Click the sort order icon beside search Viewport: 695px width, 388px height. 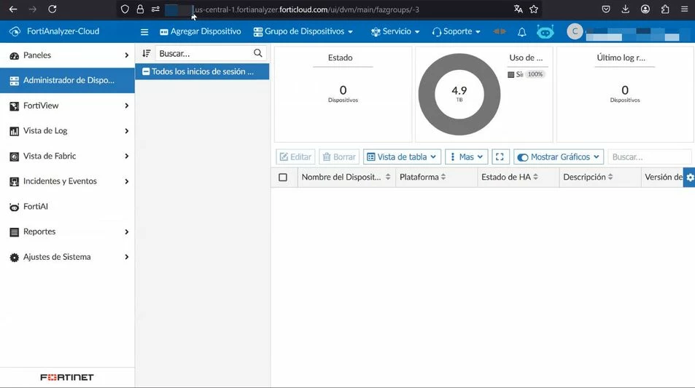pyautogui.click(x=147, y=54)
